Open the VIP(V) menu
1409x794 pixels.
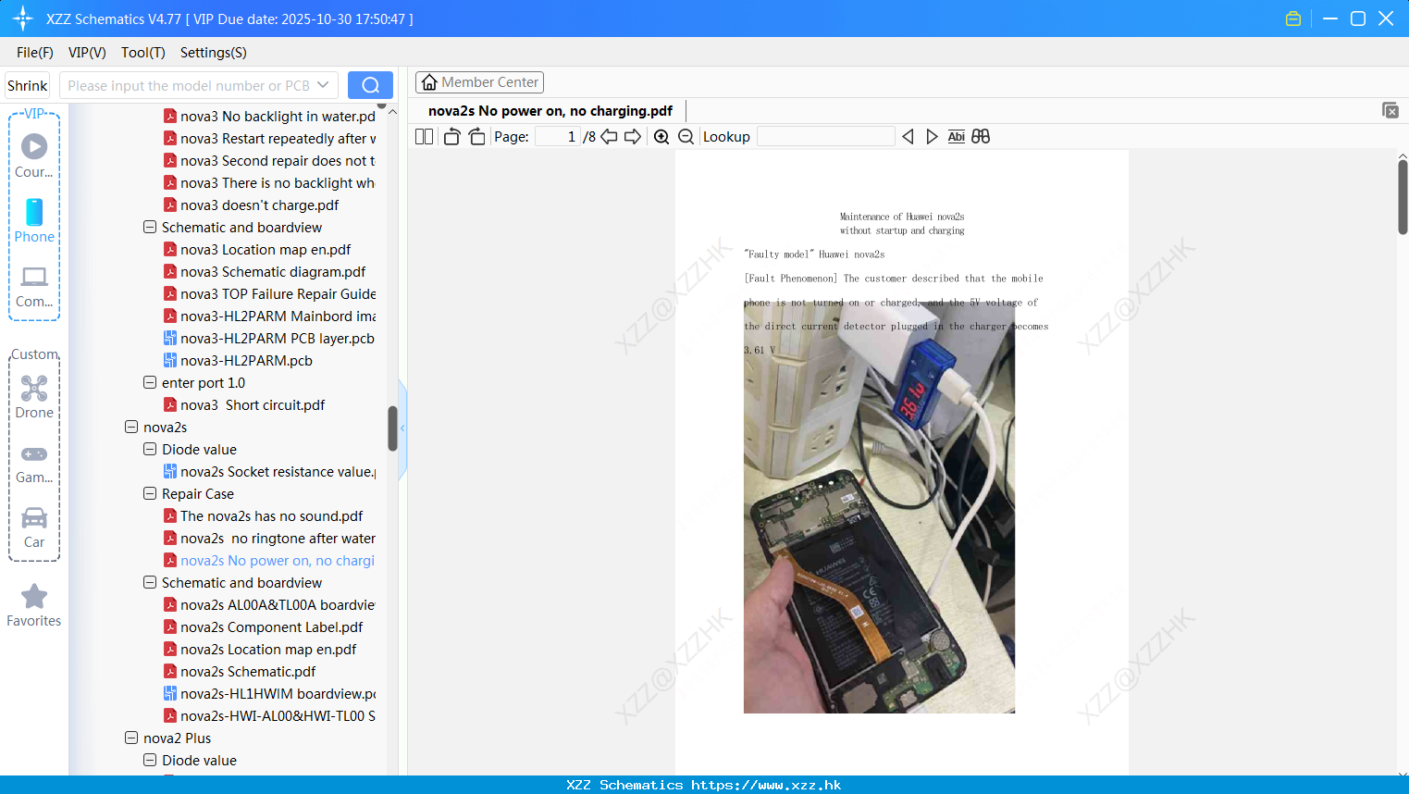pyautogui.click(x=87, y=53)
